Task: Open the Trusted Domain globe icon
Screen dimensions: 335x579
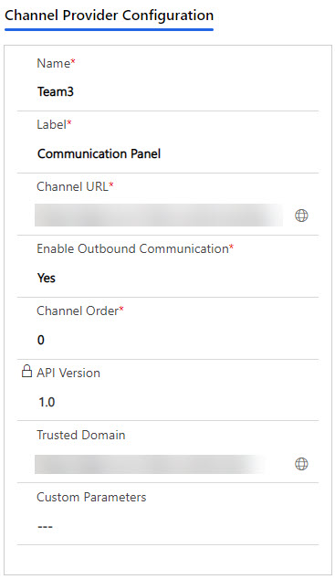Action: [x=301, y=464]
